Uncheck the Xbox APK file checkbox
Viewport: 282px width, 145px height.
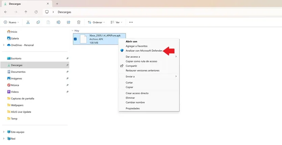(x=75, y=39)
